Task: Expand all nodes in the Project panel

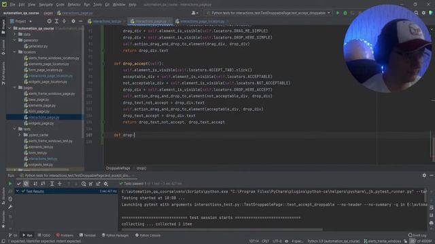Action: click(x=56, y=21)
